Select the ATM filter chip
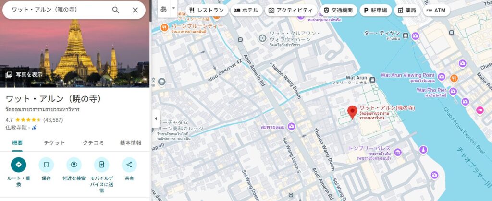The height and width of the screenshot is (201, 492). 435,10
